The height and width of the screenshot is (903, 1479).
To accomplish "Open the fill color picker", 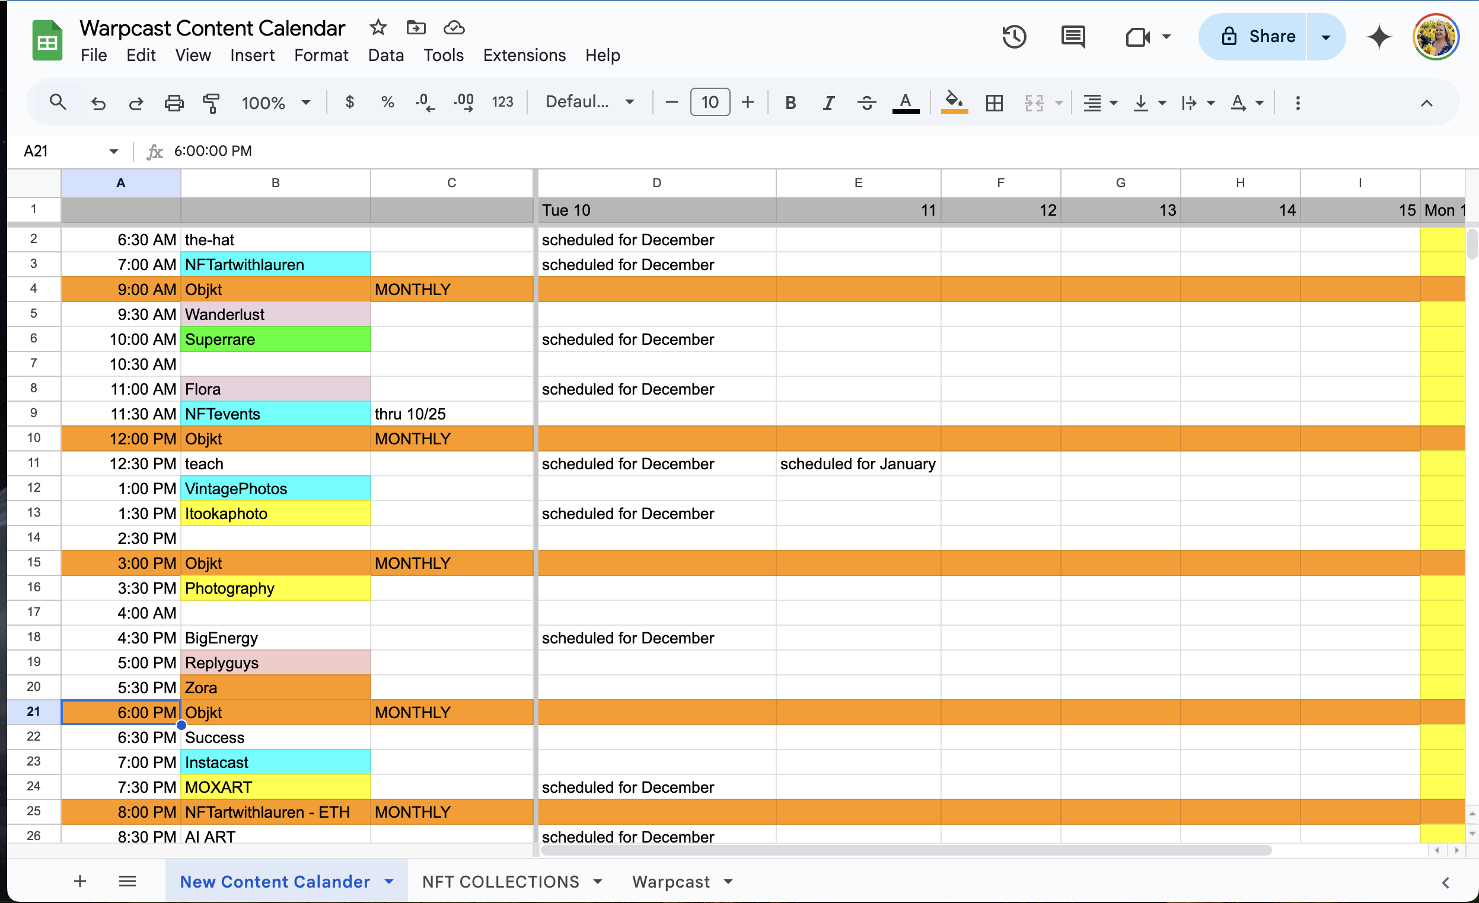I will click(x=954, y=103).
